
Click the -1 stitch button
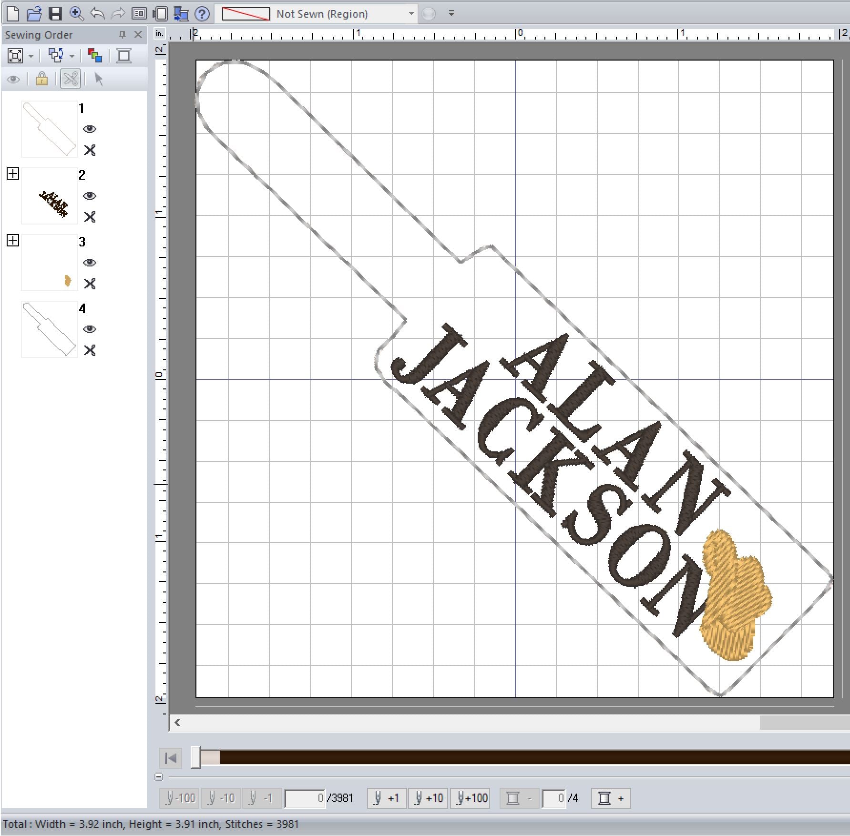[x=262, y=798]
